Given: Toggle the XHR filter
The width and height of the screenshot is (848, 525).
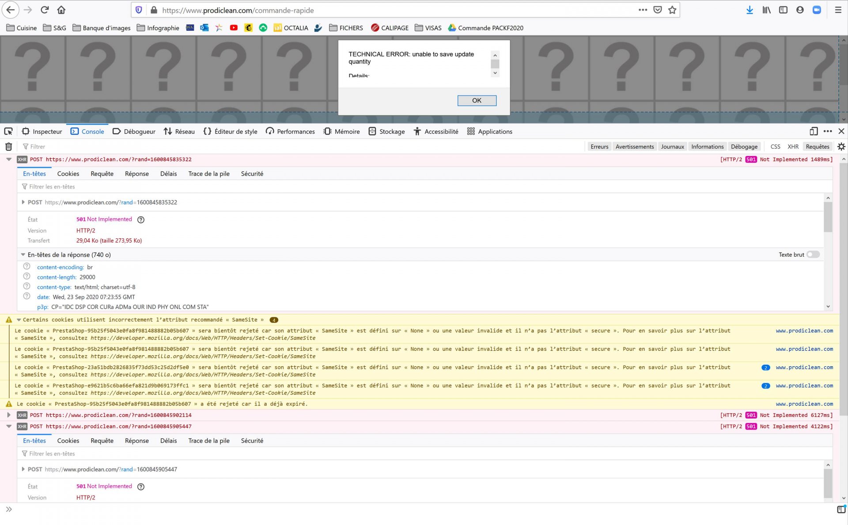Looking at the screenshot, I should tap(793, 147).
